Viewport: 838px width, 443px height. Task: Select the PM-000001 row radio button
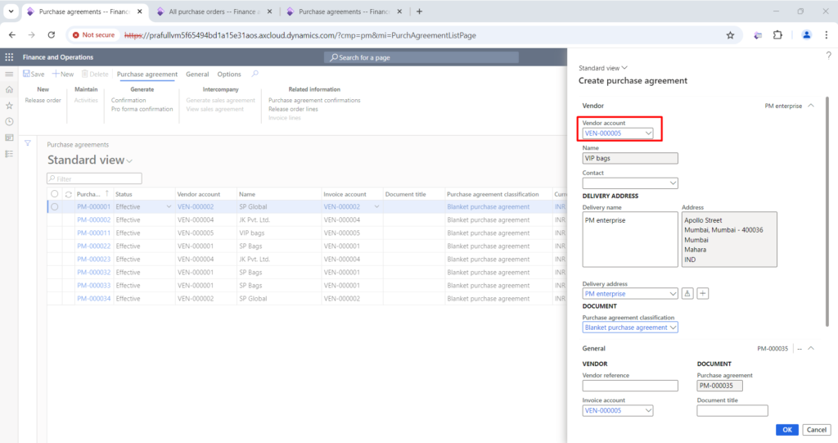pyautogui.click(x=55, y=206)
